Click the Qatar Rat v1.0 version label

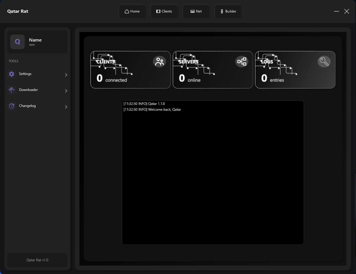(x=37, y=260)
